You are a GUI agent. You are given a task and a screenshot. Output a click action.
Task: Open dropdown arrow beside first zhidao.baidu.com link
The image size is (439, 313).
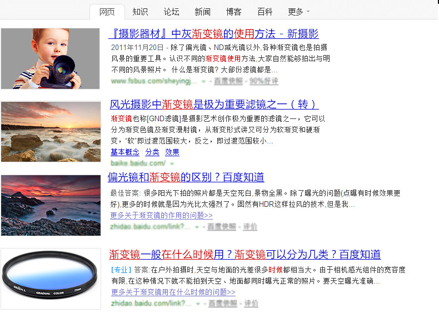pyautogui.click(x=197, y=227)
